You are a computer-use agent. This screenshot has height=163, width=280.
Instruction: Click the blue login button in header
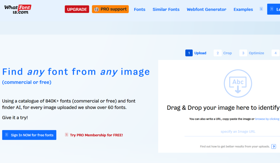tap(274, 9)
